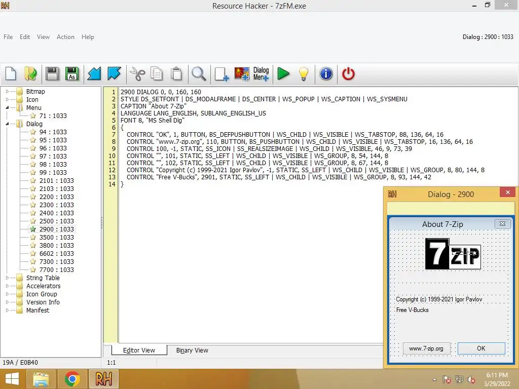Click the star icon beside 71 : 1033
Screen dimensions: 519x389
click(x=33, y=116)
